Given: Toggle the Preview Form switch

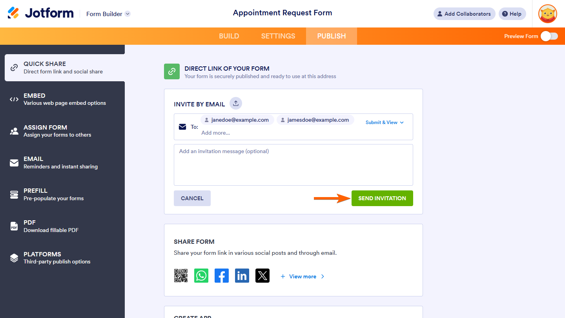Looking at the screenshot, I should click(549, 36).
